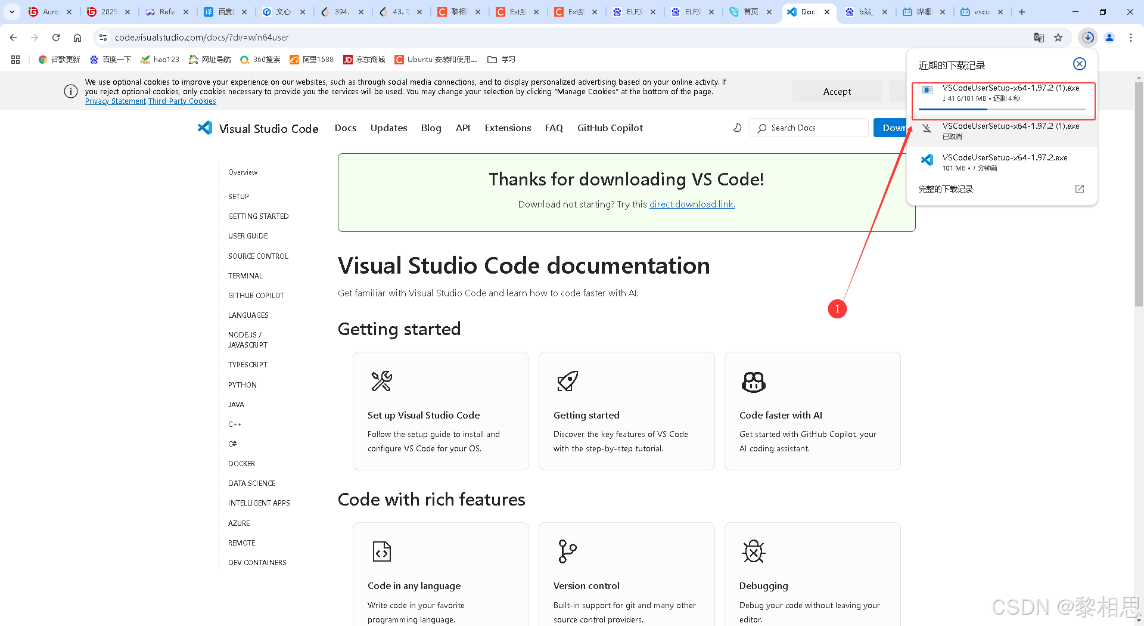
Task: Expand the PYTHON docs section
Action: coord(242,385)
